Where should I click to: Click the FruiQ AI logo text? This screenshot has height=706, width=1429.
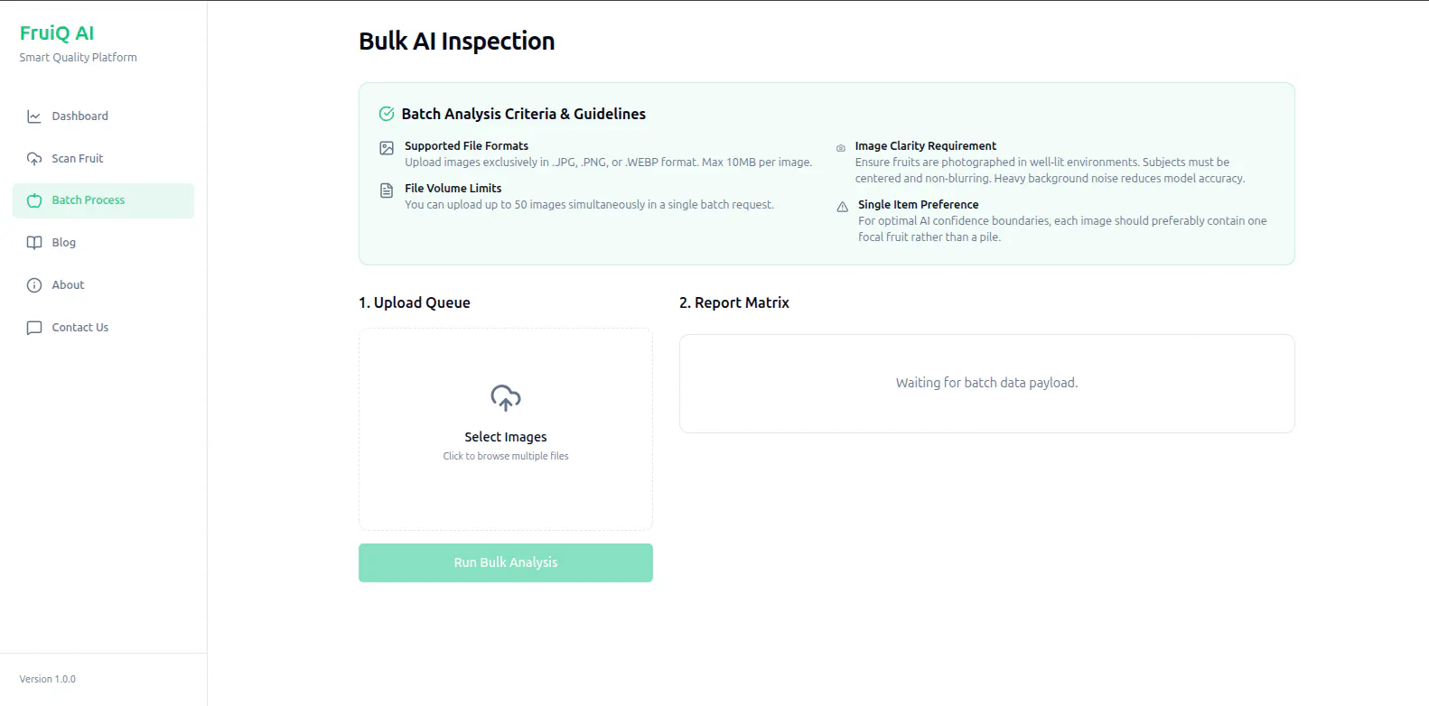pos(57,33)
